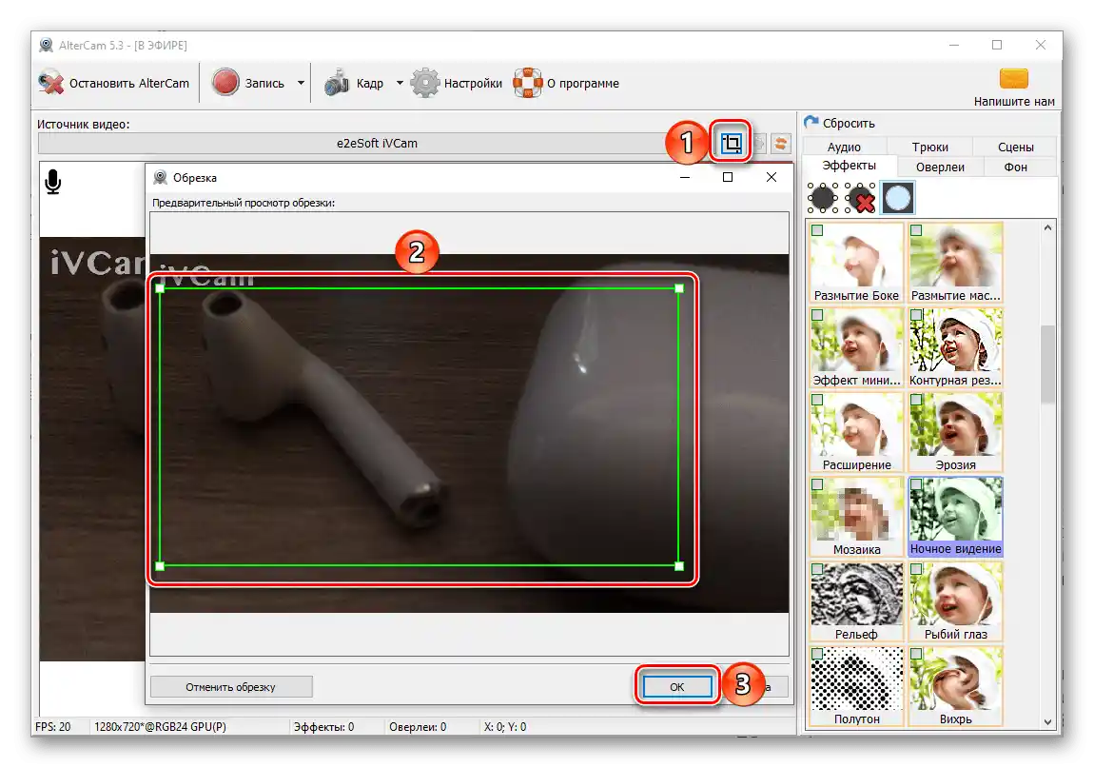
Task: Start recording with the red Запись button
Action: coord(225,83)
